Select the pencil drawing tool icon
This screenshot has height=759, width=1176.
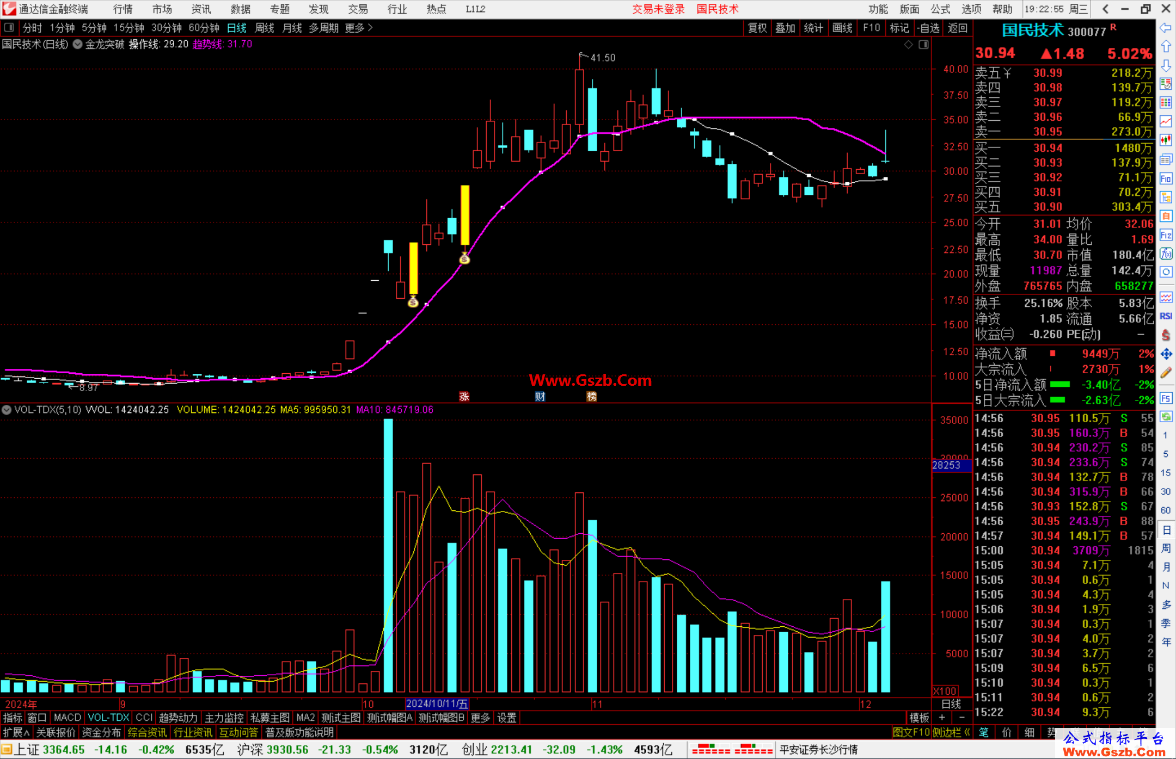1166,373
